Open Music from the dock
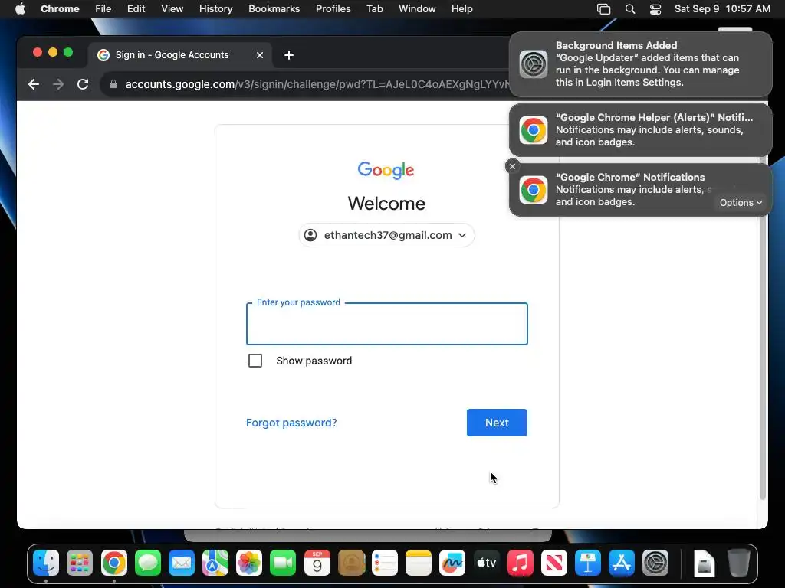Viewport: 785px width, 588px height. (x=521, y=563)
